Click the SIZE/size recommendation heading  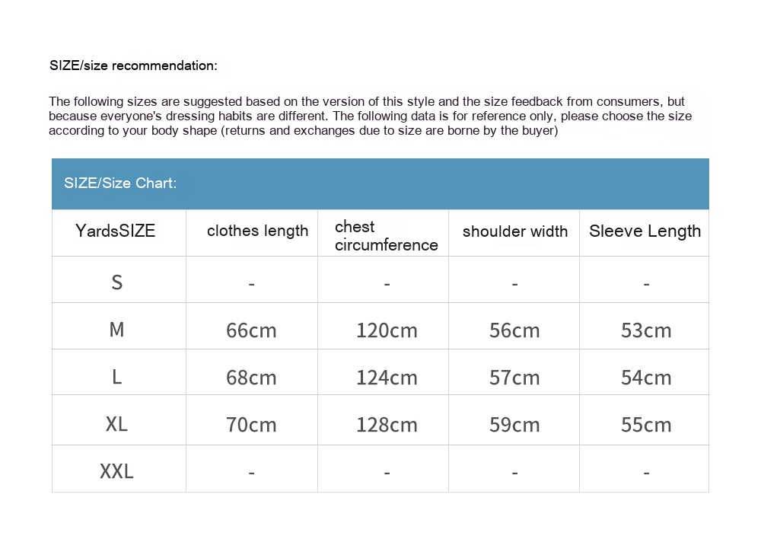click(133, 65)
